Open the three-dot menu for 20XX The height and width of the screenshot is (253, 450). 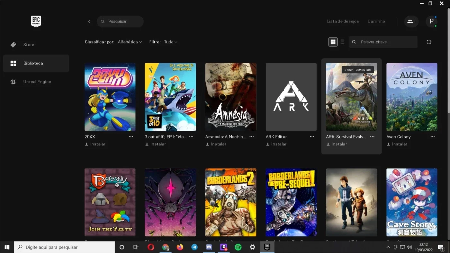click(x=131, y=137)
